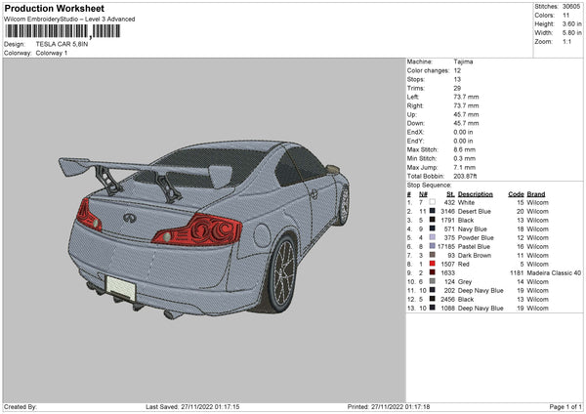This screenshot has width=586, height=414.
Task: Click the Description column header
Action: coord(477,193)
